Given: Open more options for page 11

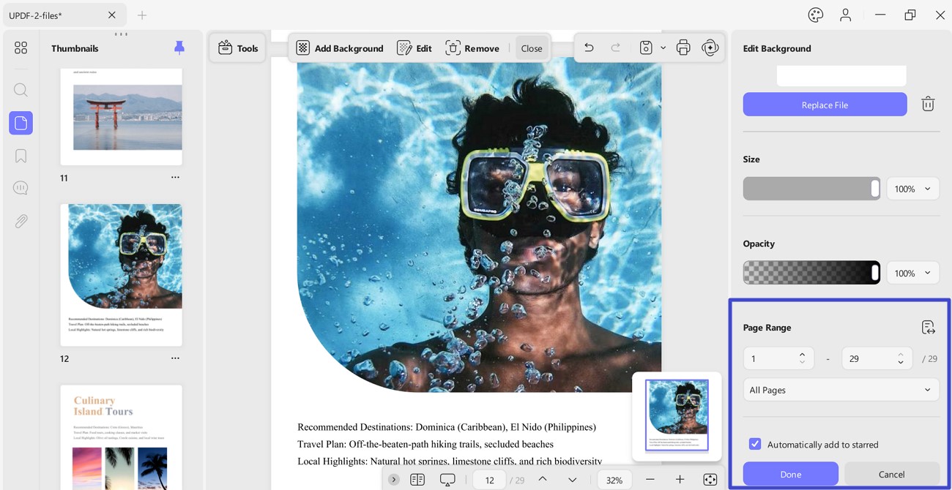Looking at the screenshot, I should 175,178.
